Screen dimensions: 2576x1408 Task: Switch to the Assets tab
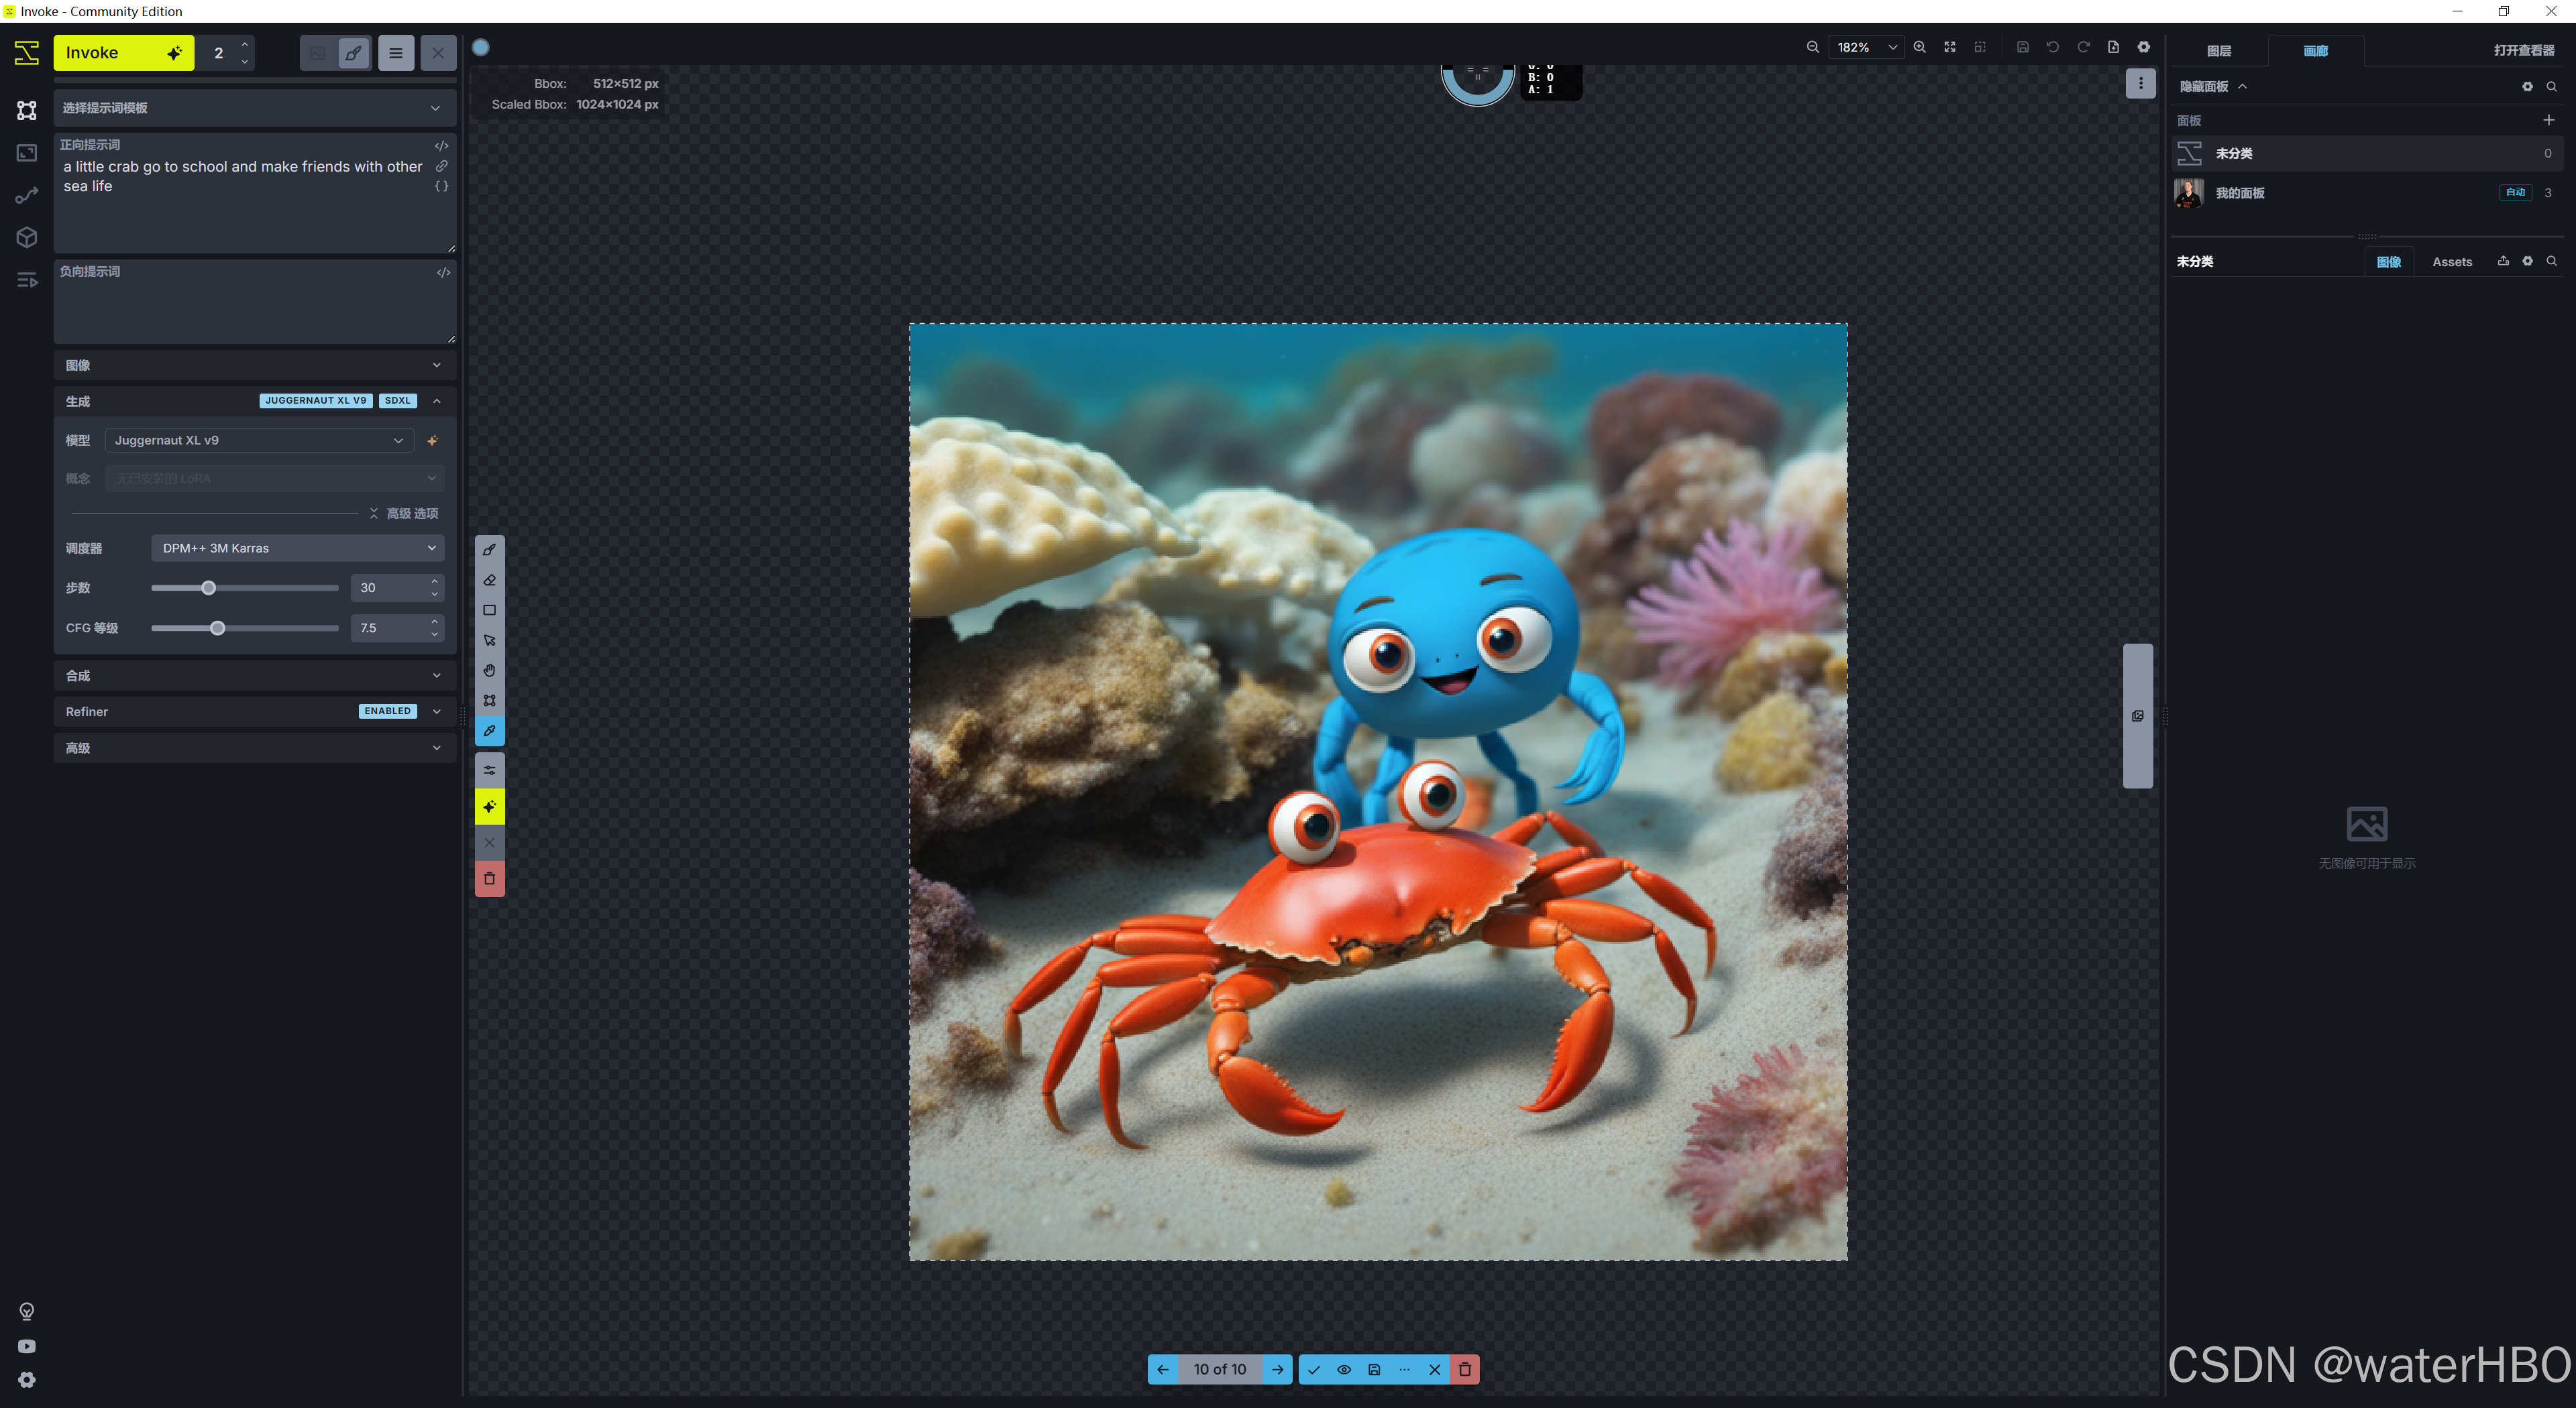point(2451,261)
